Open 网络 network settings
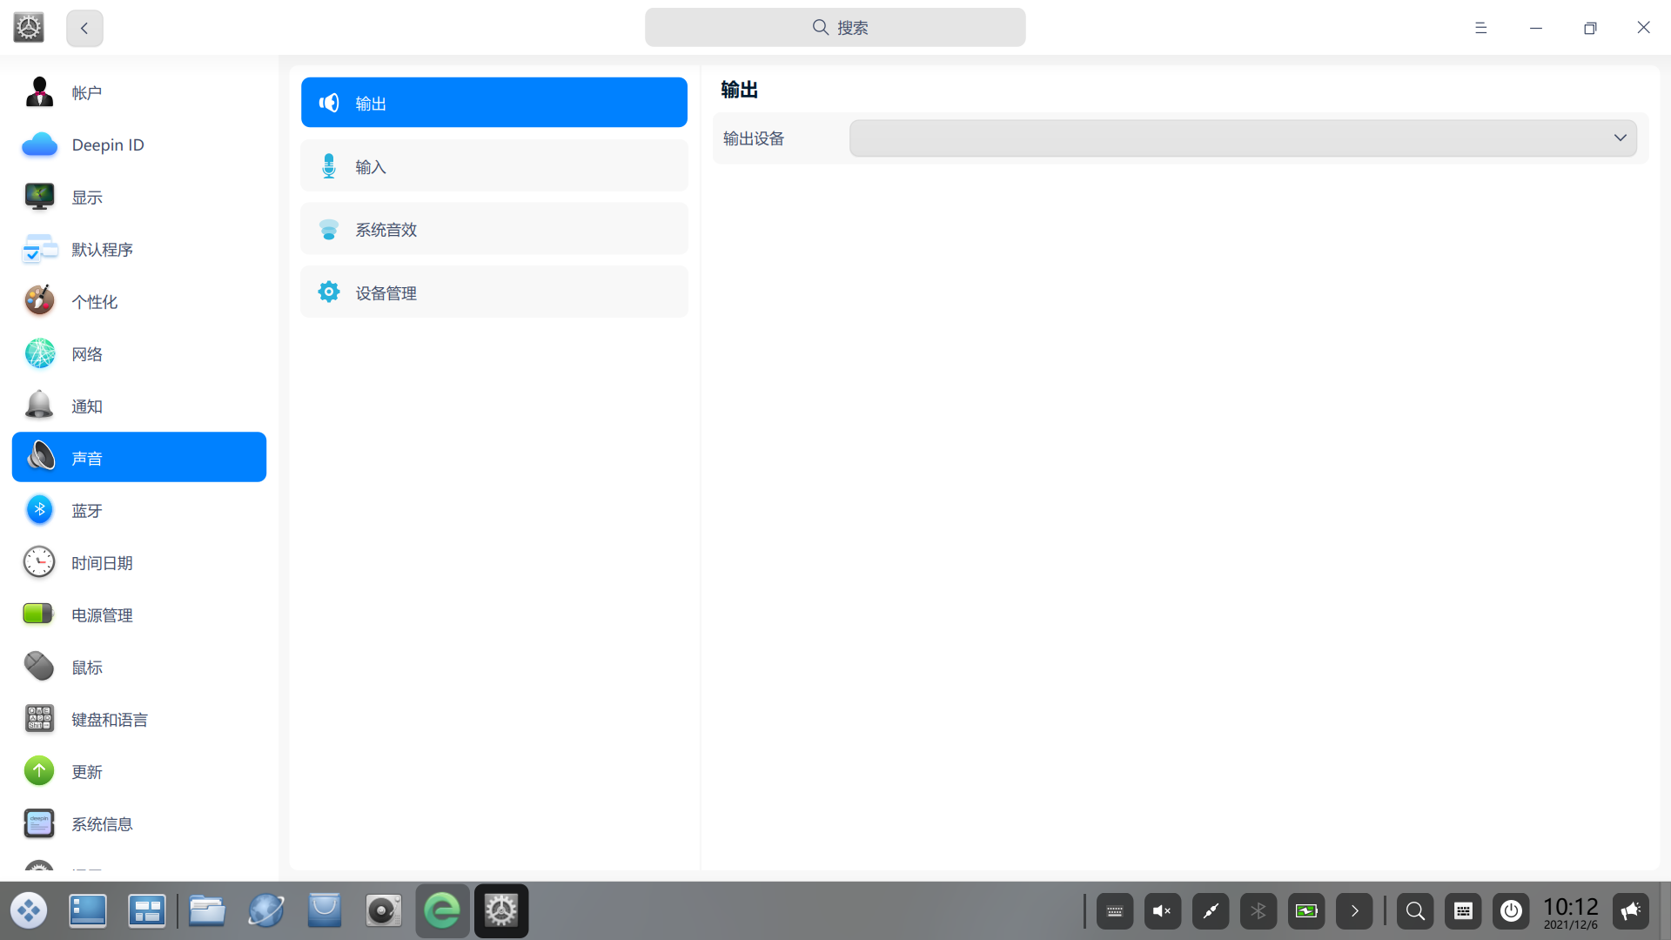This screenshot has height=940, width=1671. point(86,354)
